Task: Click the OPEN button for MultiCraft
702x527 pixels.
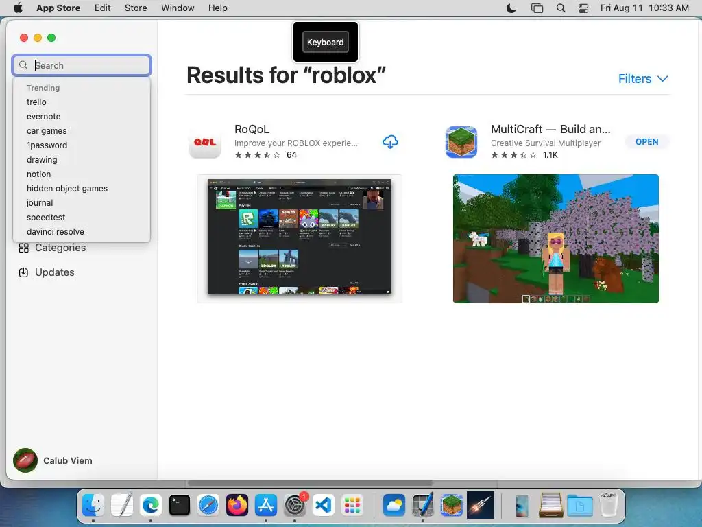Action: coord(647,141)
